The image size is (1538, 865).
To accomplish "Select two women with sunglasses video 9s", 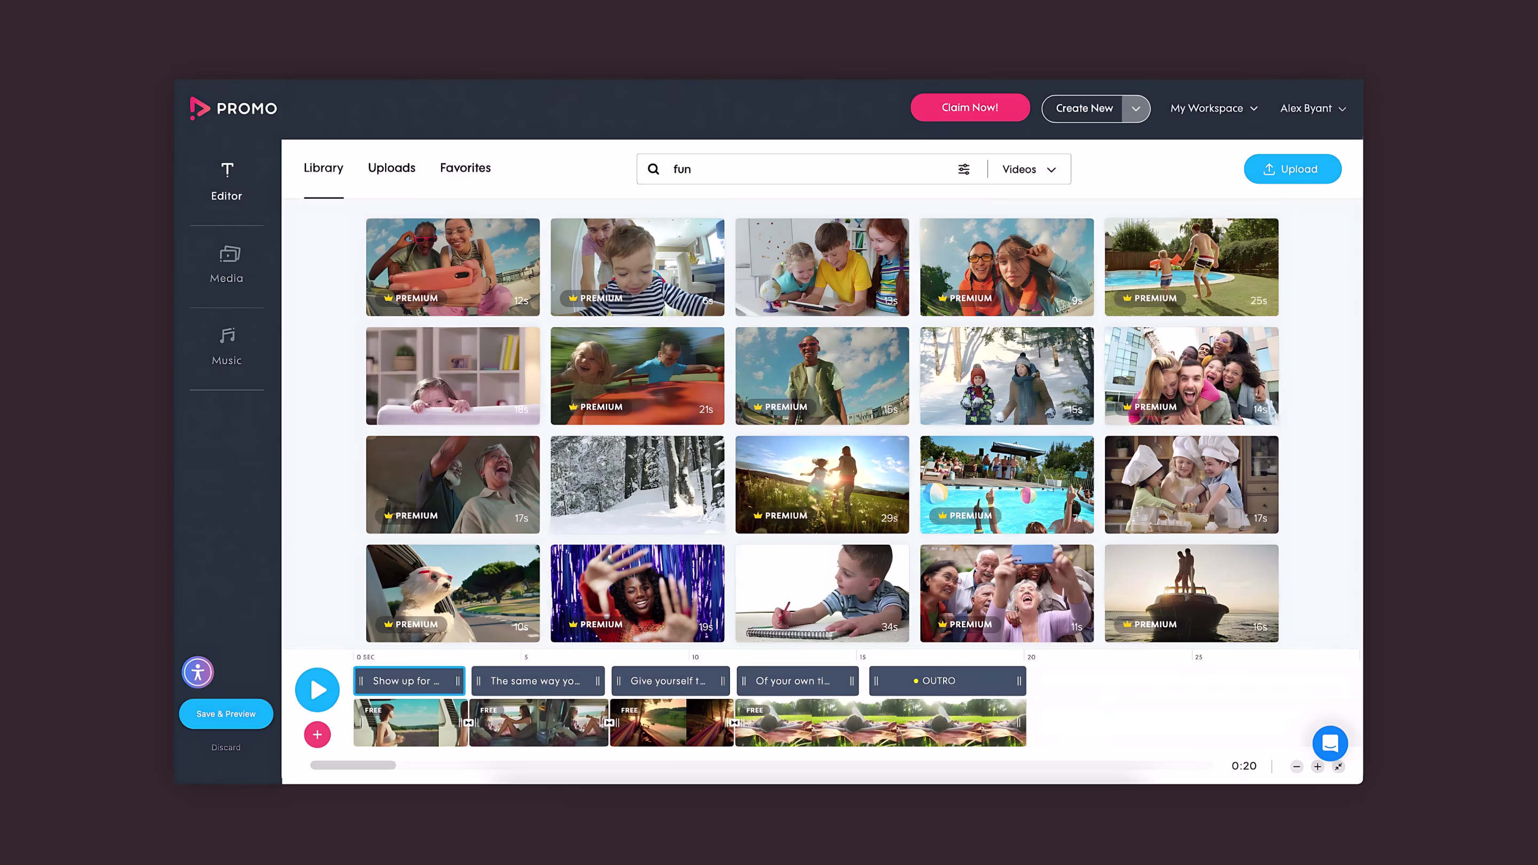I will point(1007,267).
